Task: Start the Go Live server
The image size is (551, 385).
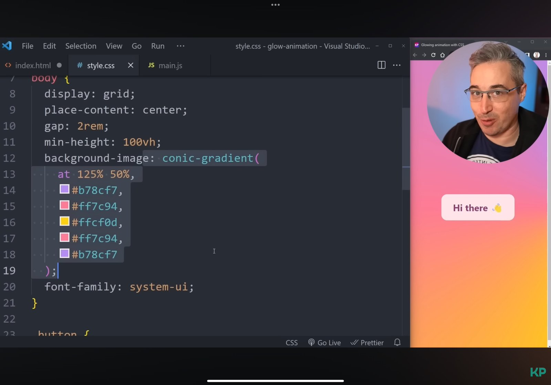Action: (324, 343)
